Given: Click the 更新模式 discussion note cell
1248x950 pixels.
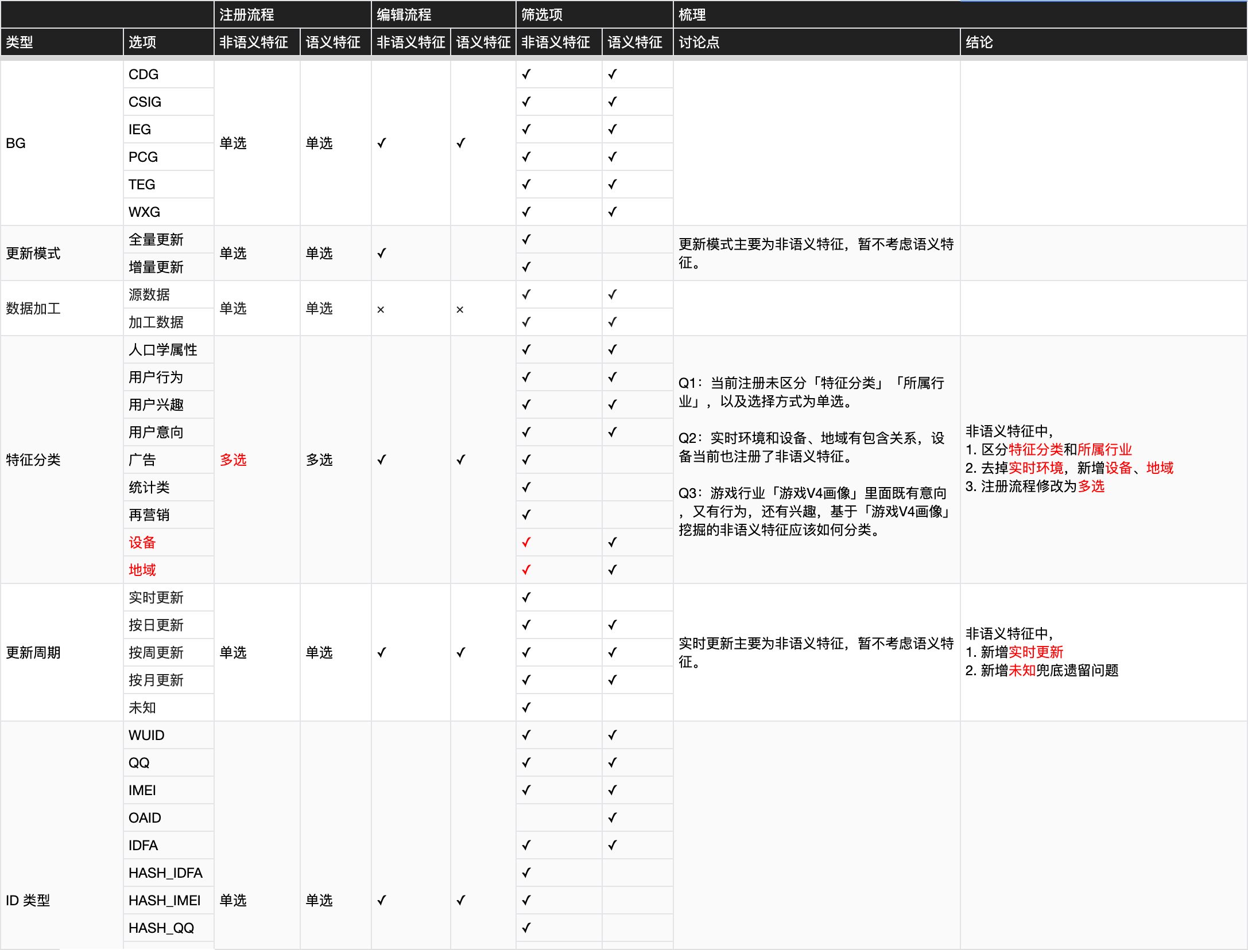Looking at the screenshot, I should 816,253.
